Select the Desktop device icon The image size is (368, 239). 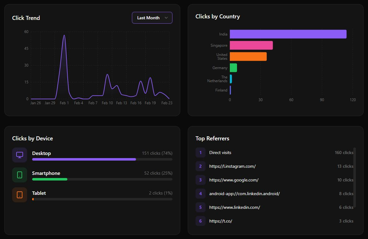click(20, 155)
